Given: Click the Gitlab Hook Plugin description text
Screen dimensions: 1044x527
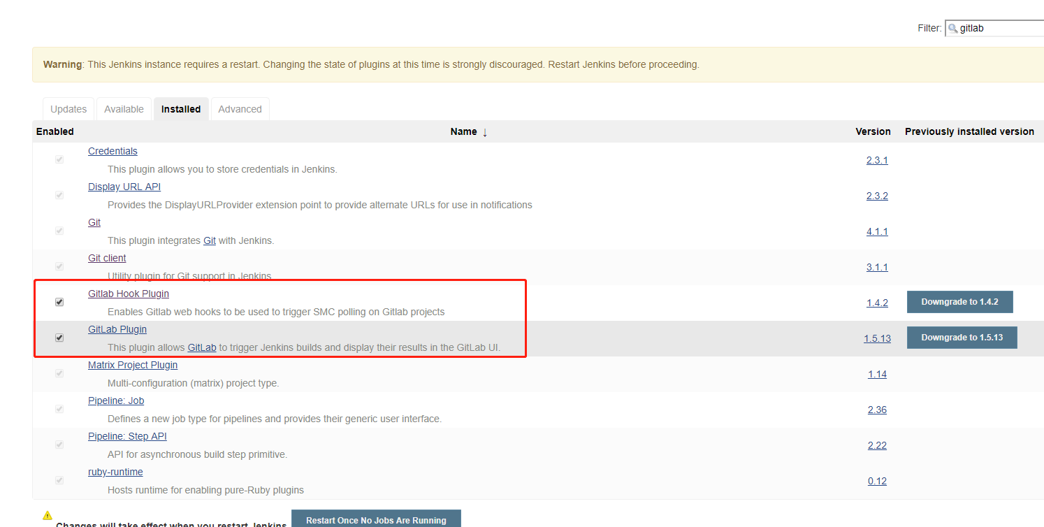Looking at the screenshot, I should 276,312.
